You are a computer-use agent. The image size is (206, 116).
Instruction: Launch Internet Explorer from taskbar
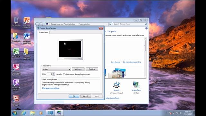(24, 113)
